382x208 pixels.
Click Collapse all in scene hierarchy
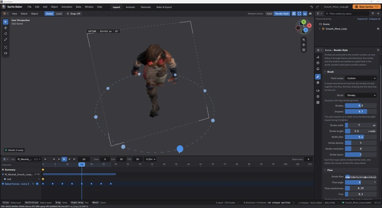(374, 19)
